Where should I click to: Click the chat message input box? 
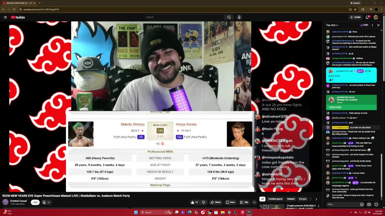point(342,204)
